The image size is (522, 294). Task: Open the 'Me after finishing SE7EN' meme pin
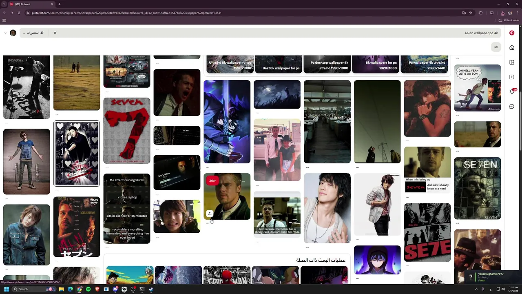click(127, 209)
